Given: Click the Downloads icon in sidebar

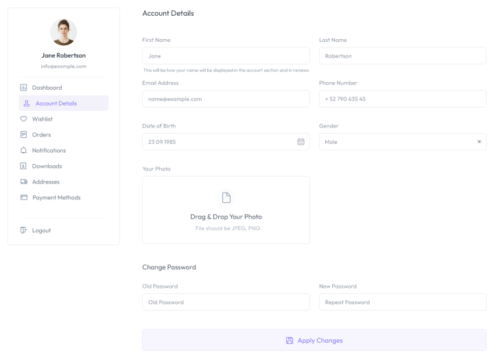Looking at the screenshot, I should [x=23, y=167].
